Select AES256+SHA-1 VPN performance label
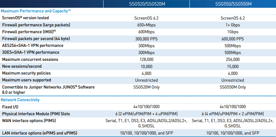 (x=33, y=46)
